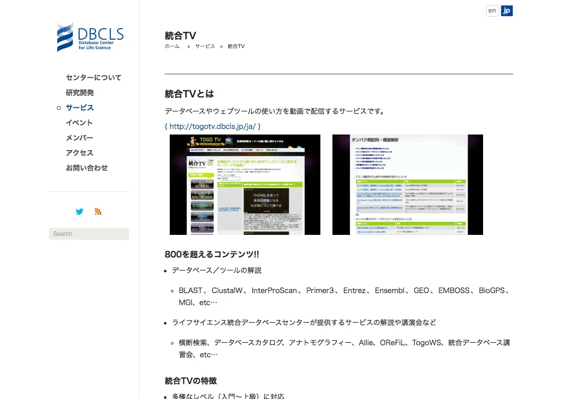Follow the サービス breadcrumb link
Image resolution: width=579 pixels, height=399 pixels.
tap(205, 47)
